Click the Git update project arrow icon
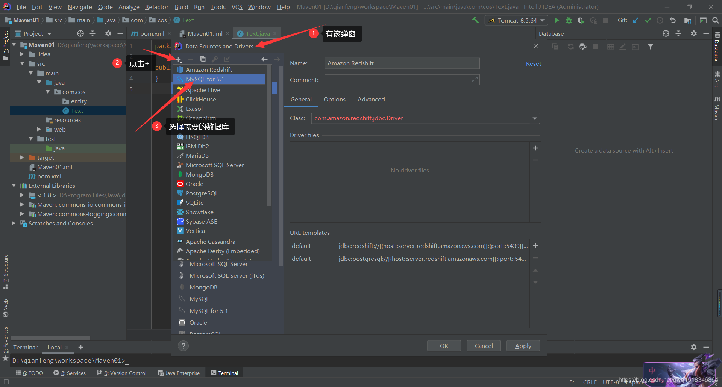The height and width of the screenshot is (387, 722). pyautogui.click(x=636, y=20)
